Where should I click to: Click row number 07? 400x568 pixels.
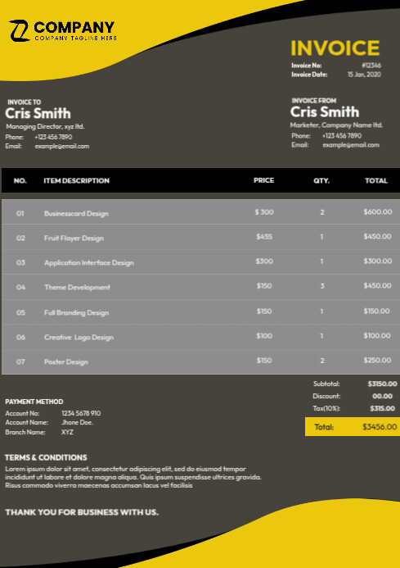20,361
